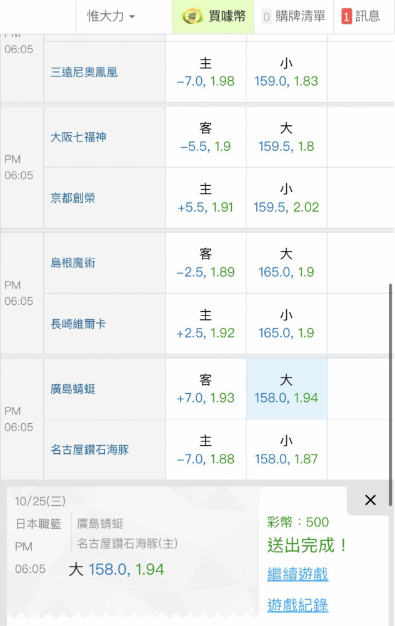
Task: Pick 主 -7.0, 1.88 for 名古屋鑽石海豚
Action: 206,449
